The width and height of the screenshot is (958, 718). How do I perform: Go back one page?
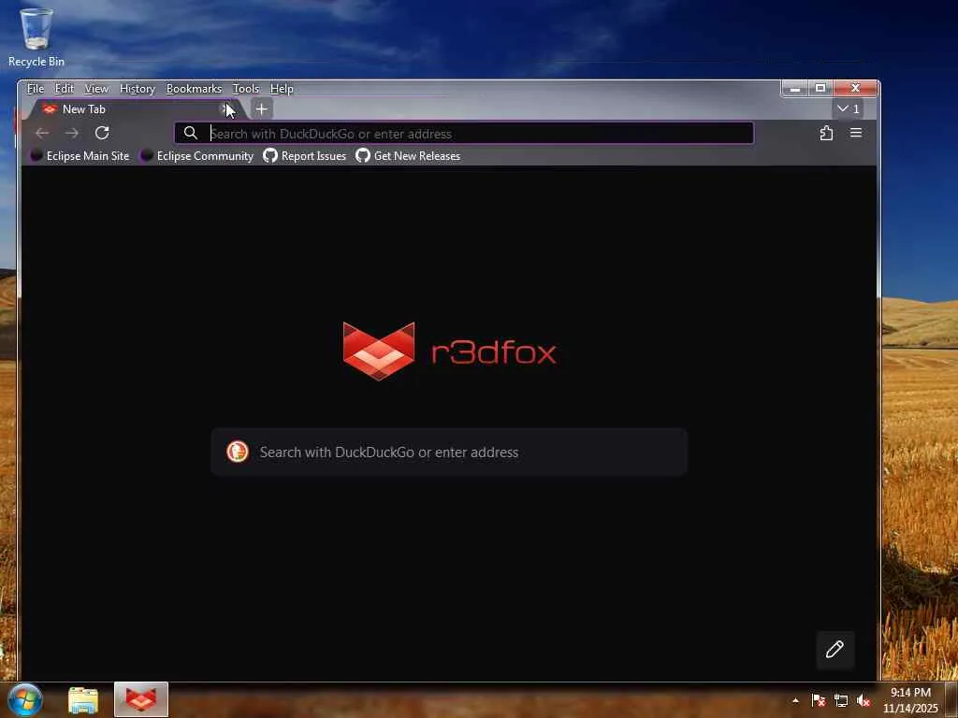(42, 133)
